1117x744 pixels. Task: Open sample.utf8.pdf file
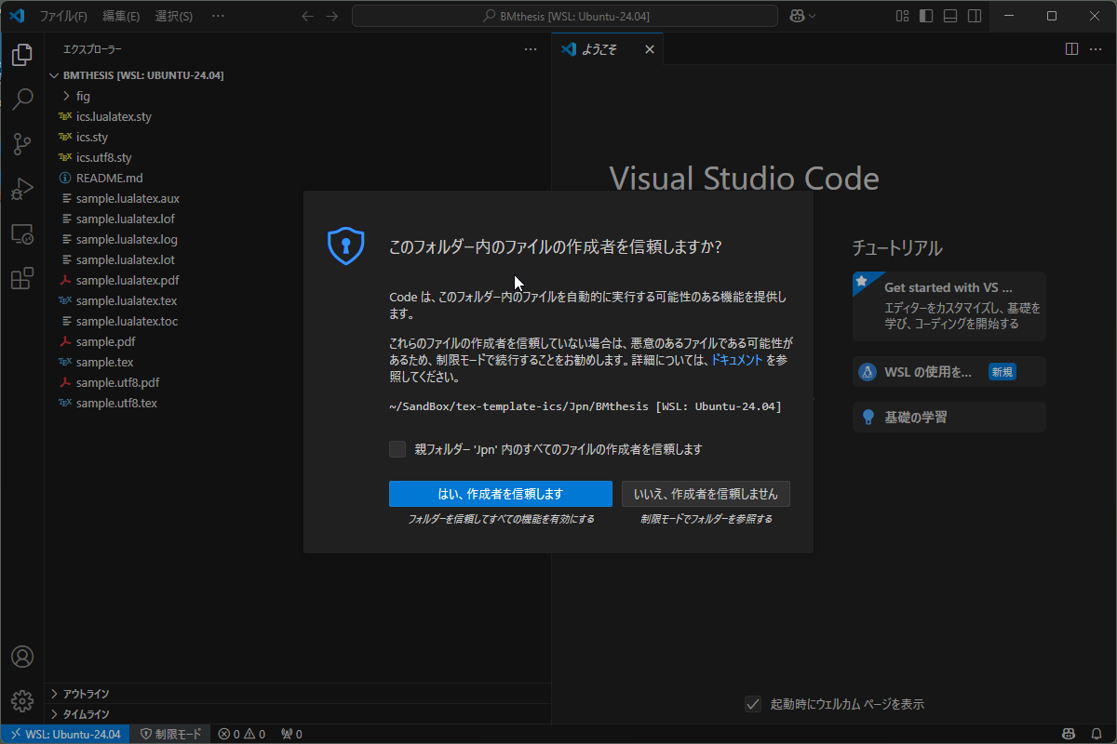(298, 382)
